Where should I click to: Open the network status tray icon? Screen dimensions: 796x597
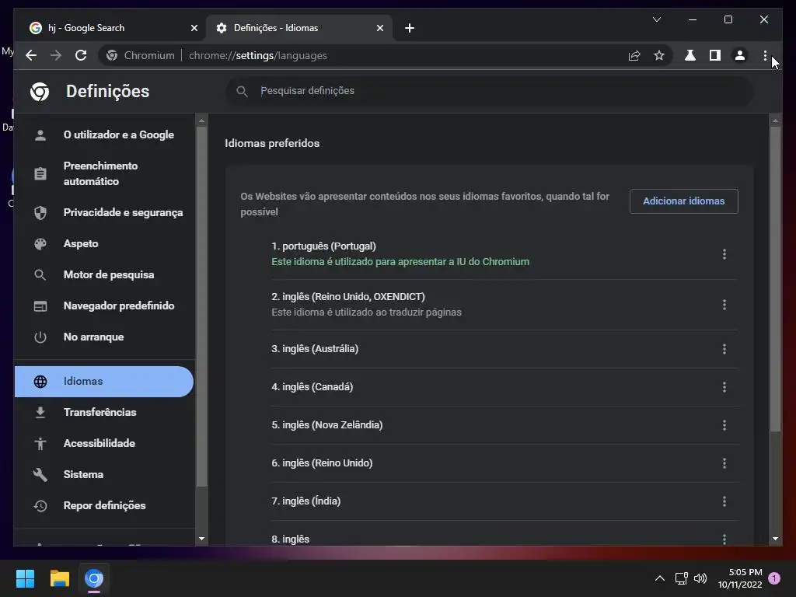point(681,578)
